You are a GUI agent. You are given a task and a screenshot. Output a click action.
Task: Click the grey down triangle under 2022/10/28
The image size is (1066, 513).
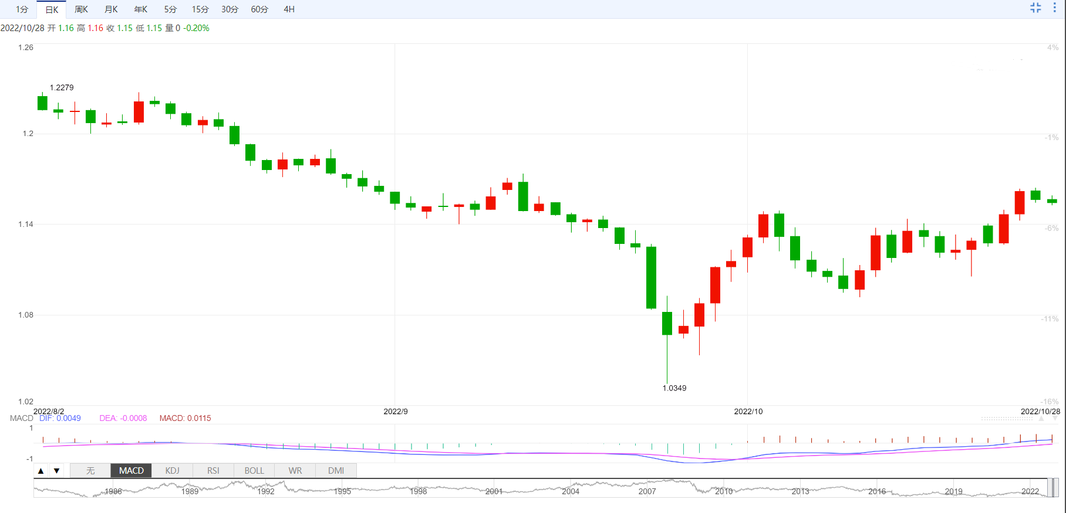pos(1055,419)
